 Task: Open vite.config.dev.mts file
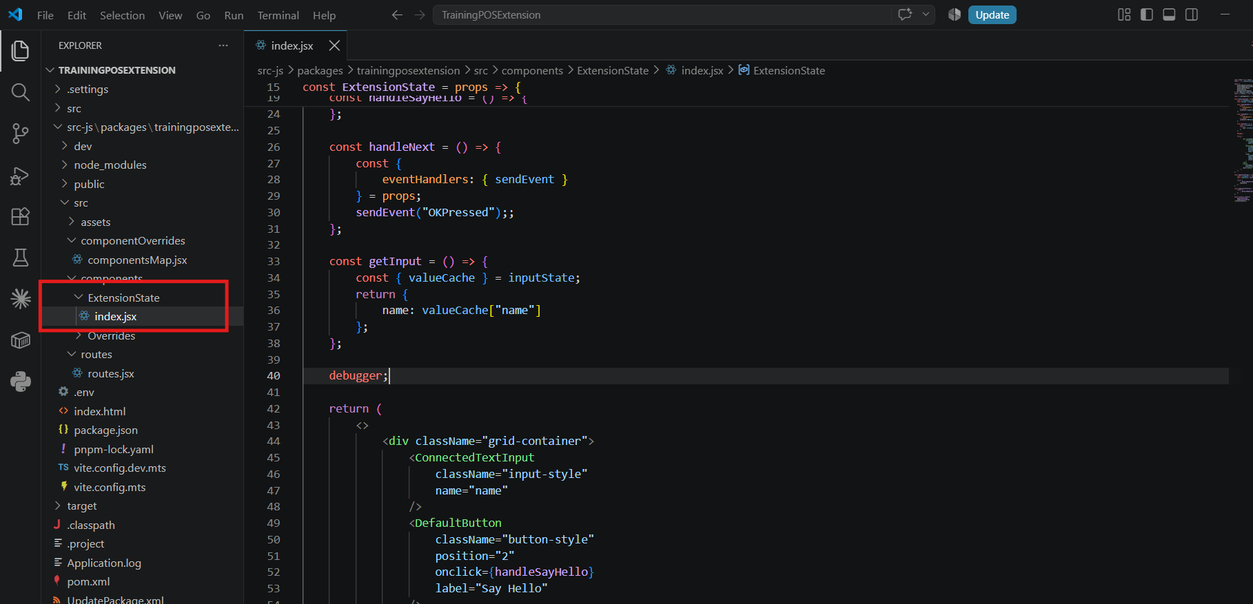tap(142, 468)
